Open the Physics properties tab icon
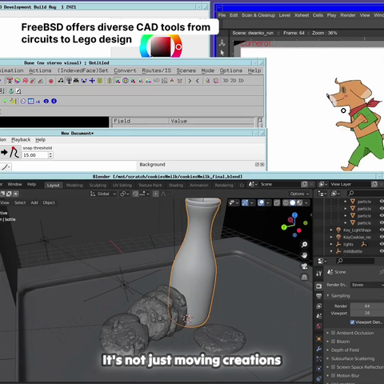Screen dimensions: 384x384 pyautogui.click(x=318, y=369)
